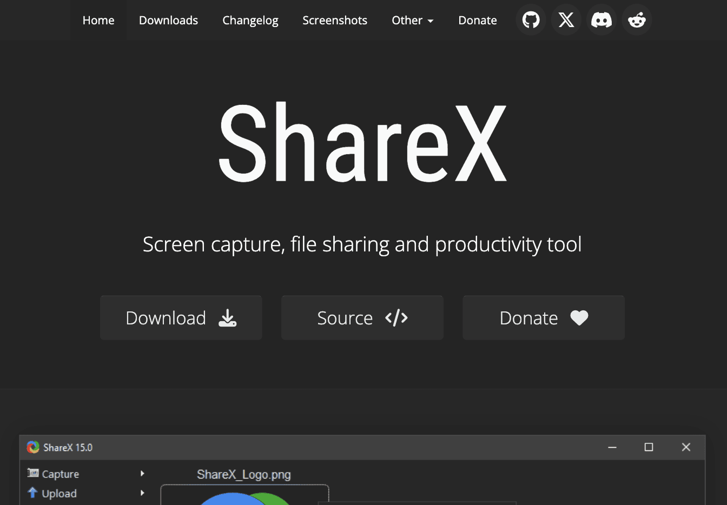Select the ShareX_Logo.png filename text
This screenshot has height=505, width=727.
coord(244,475)
